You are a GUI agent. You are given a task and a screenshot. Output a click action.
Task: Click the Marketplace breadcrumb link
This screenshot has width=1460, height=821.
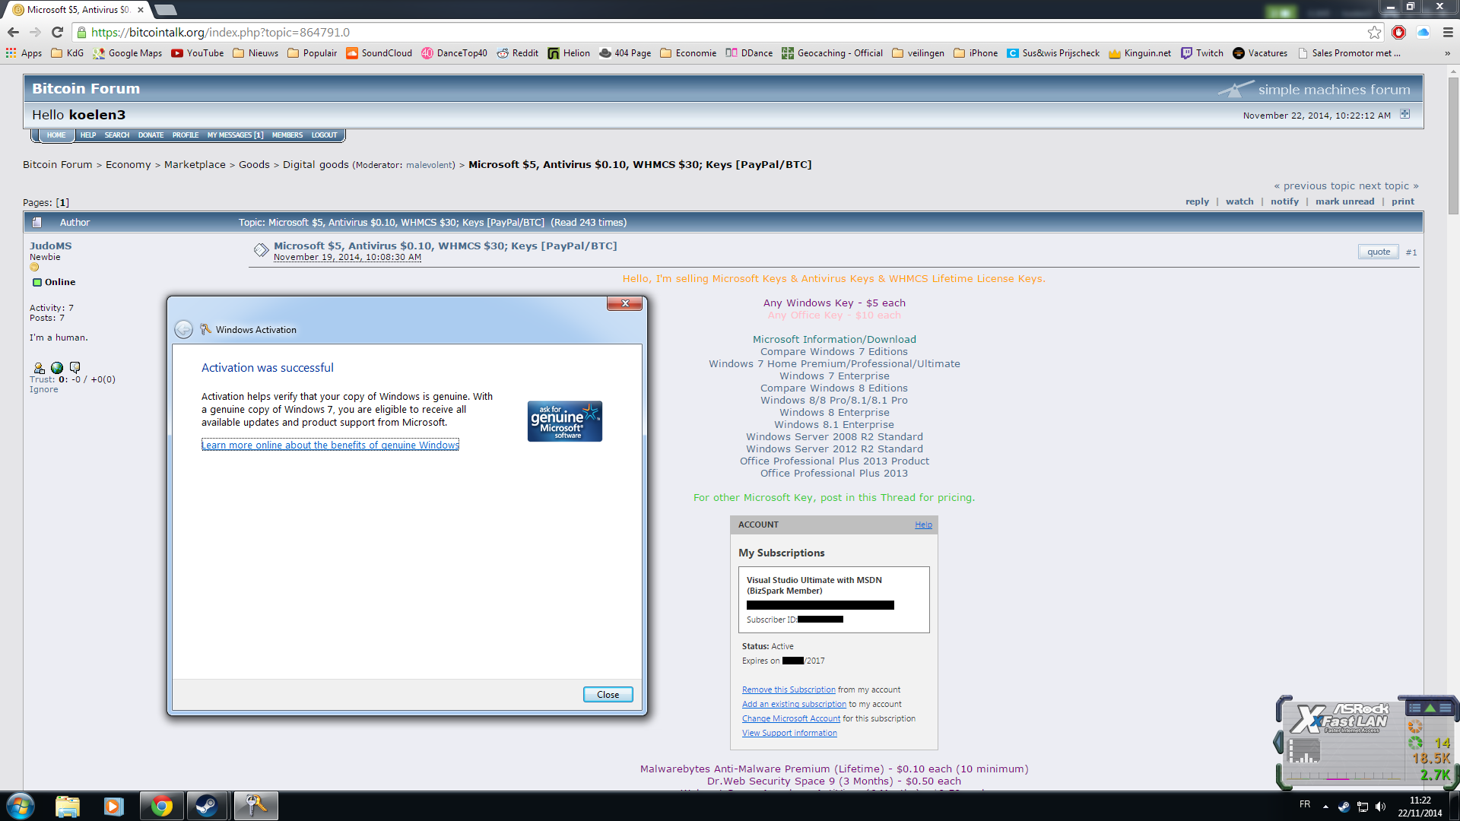(195, 164)
